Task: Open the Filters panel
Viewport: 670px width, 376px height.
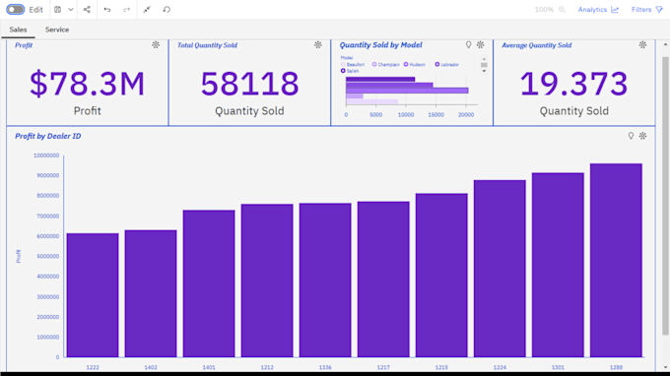Action: pyautogui.click(x=647, y=10)
